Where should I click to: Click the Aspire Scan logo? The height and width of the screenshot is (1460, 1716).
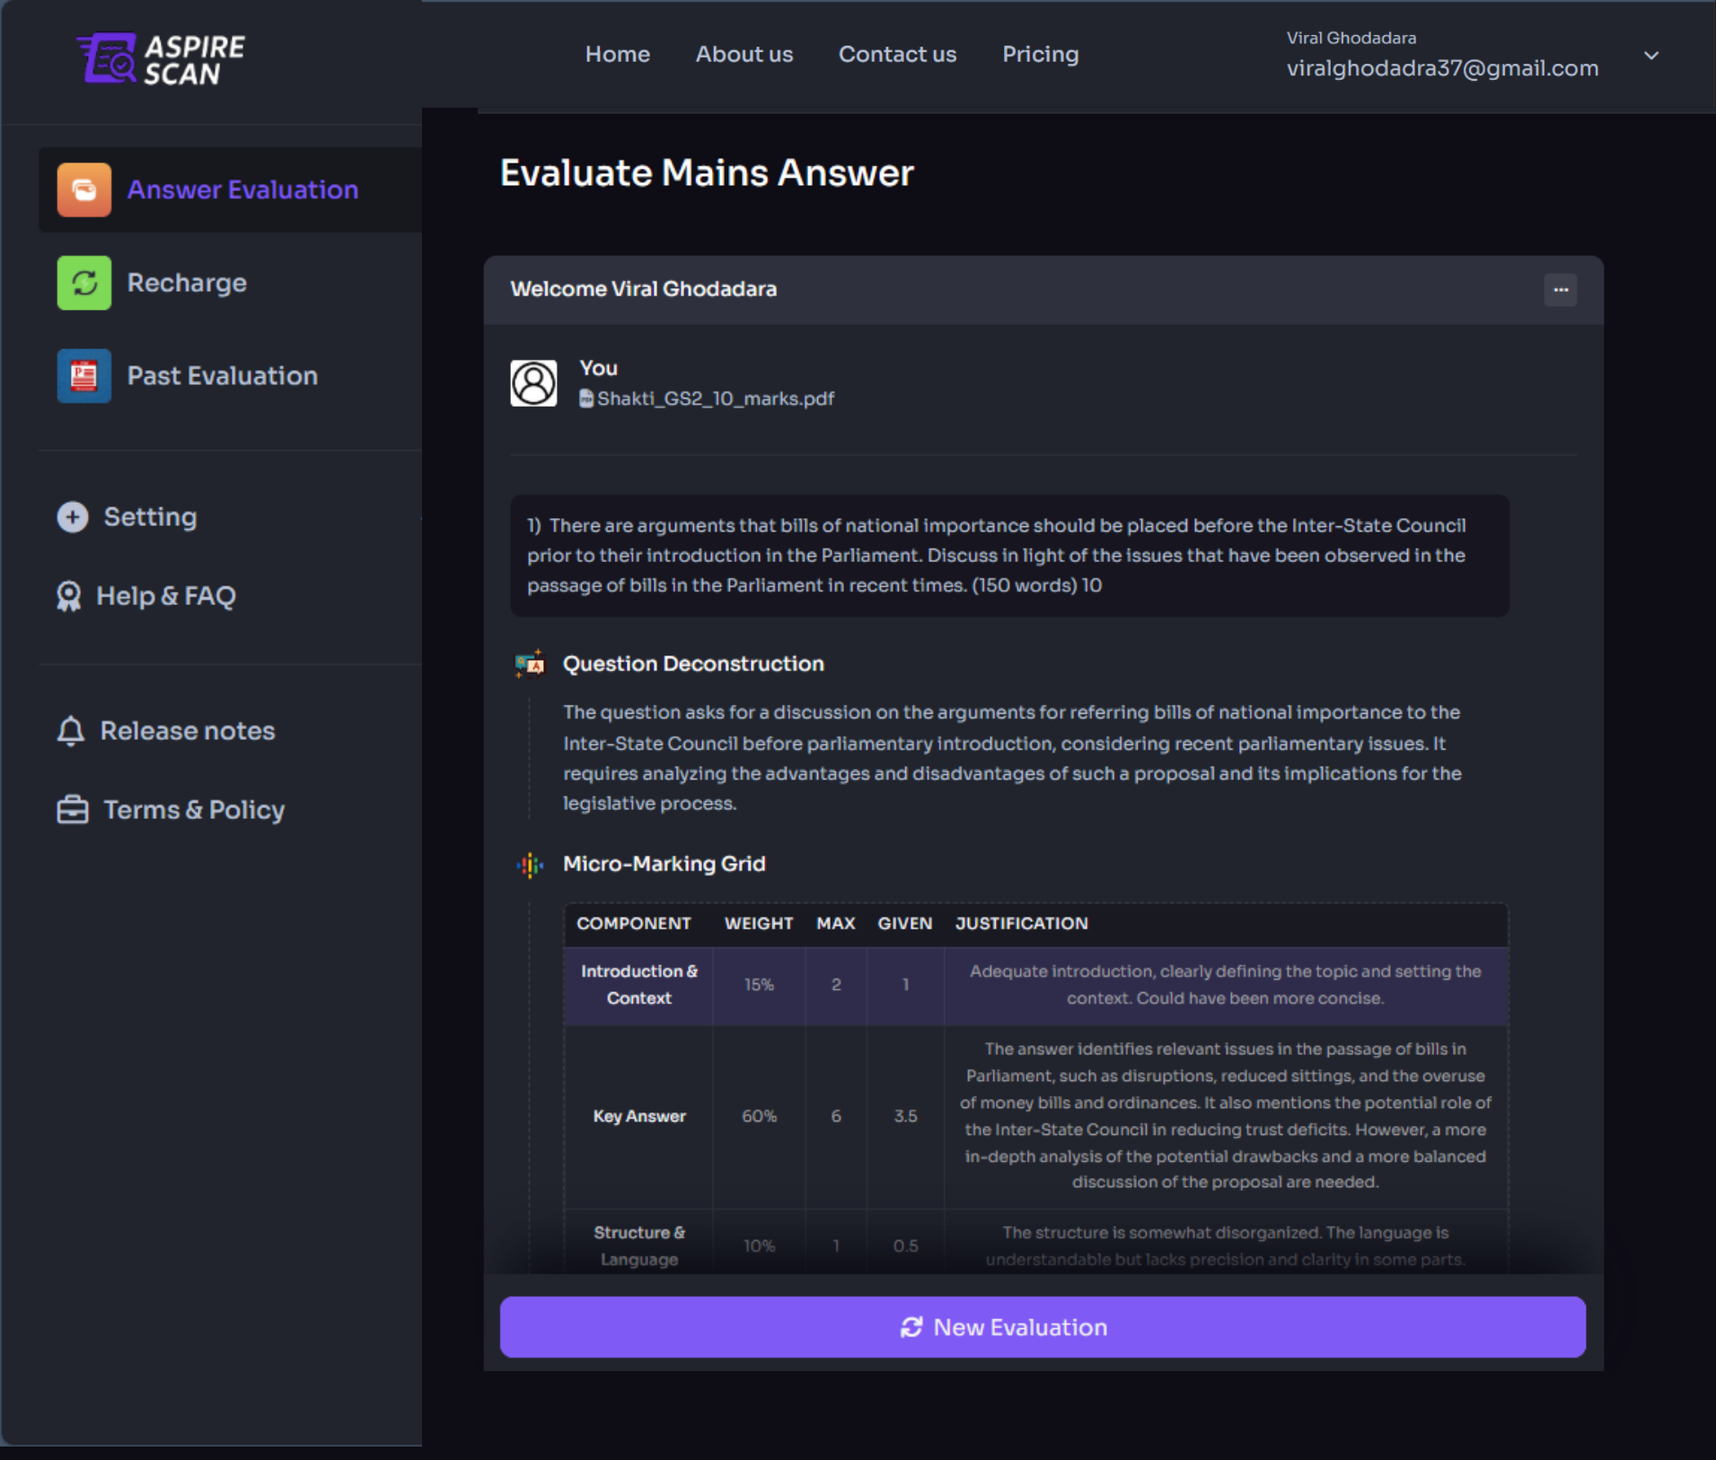tap(161, 59)
